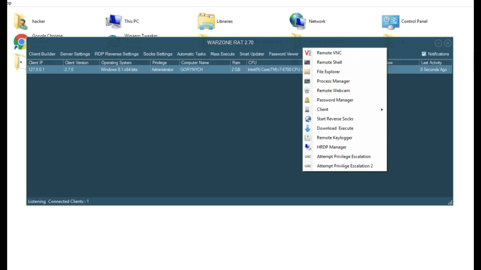This screenshot has height=270, width=481.
Task: Select Attempt Privilege Escalation menu entry
Action: click(x=343, y=157)
